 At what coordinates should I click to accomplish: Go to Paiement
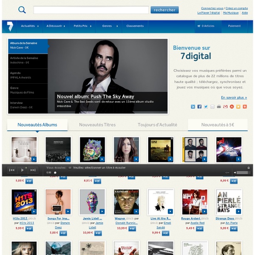point(234,26)
